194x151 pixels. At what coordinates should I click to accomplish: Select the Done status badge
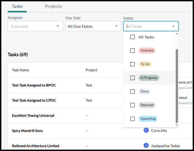(x=144, y=91)
